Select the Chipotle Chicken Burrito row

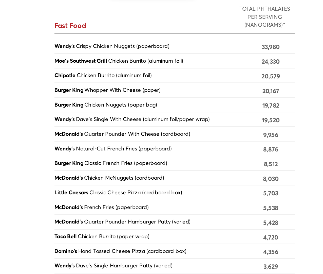103,75
